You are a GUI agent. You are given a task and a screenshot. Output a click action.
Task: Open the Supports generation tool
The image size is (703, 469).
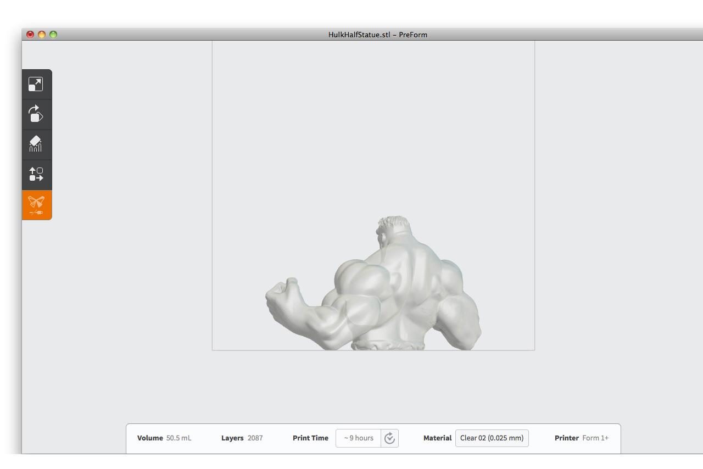point(36,144)
